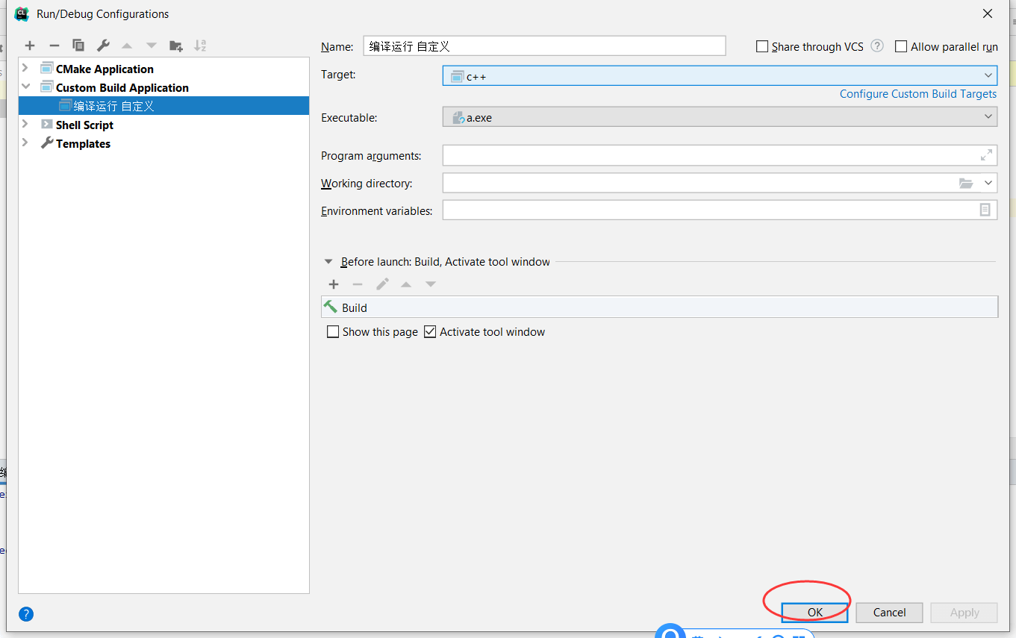Screen dimensions: 1016x638
Task: Enable Show this page checkbox
Action: pyautogui.click(x=333, y=332)
